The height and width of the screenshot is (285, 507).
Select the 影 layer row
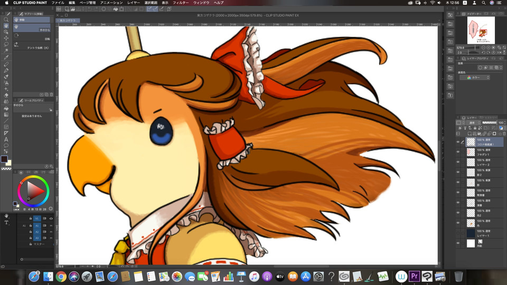coord(484,182)
